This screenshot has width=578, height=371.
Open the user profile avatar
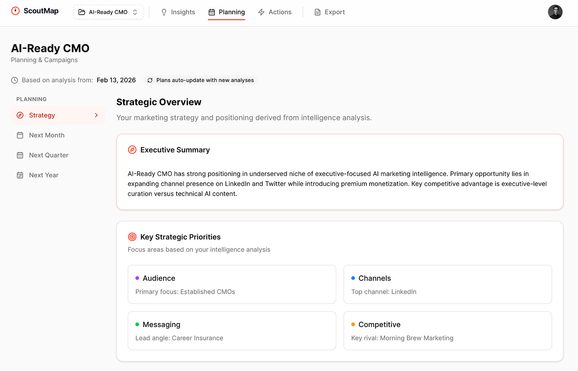(555, 12)
